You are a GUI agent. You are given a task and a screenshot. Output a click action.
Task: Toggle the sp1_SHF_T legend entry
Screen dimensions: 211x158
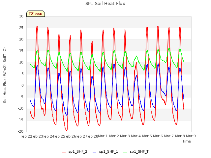(x=136, y=152)
